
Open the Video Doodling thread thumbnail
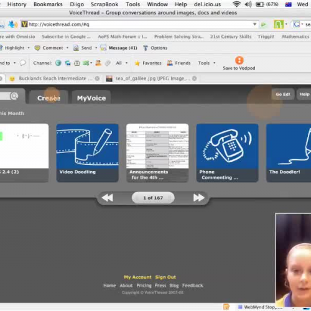pyautogui.click(x=87, y=153)
